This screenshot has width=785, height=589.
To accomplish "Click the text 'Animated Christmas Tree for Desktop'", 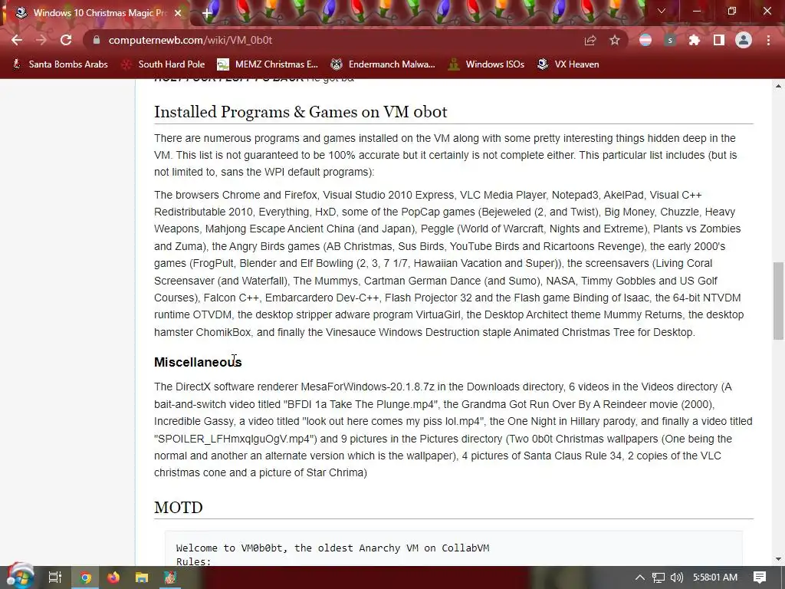I will tap(603, 332).
